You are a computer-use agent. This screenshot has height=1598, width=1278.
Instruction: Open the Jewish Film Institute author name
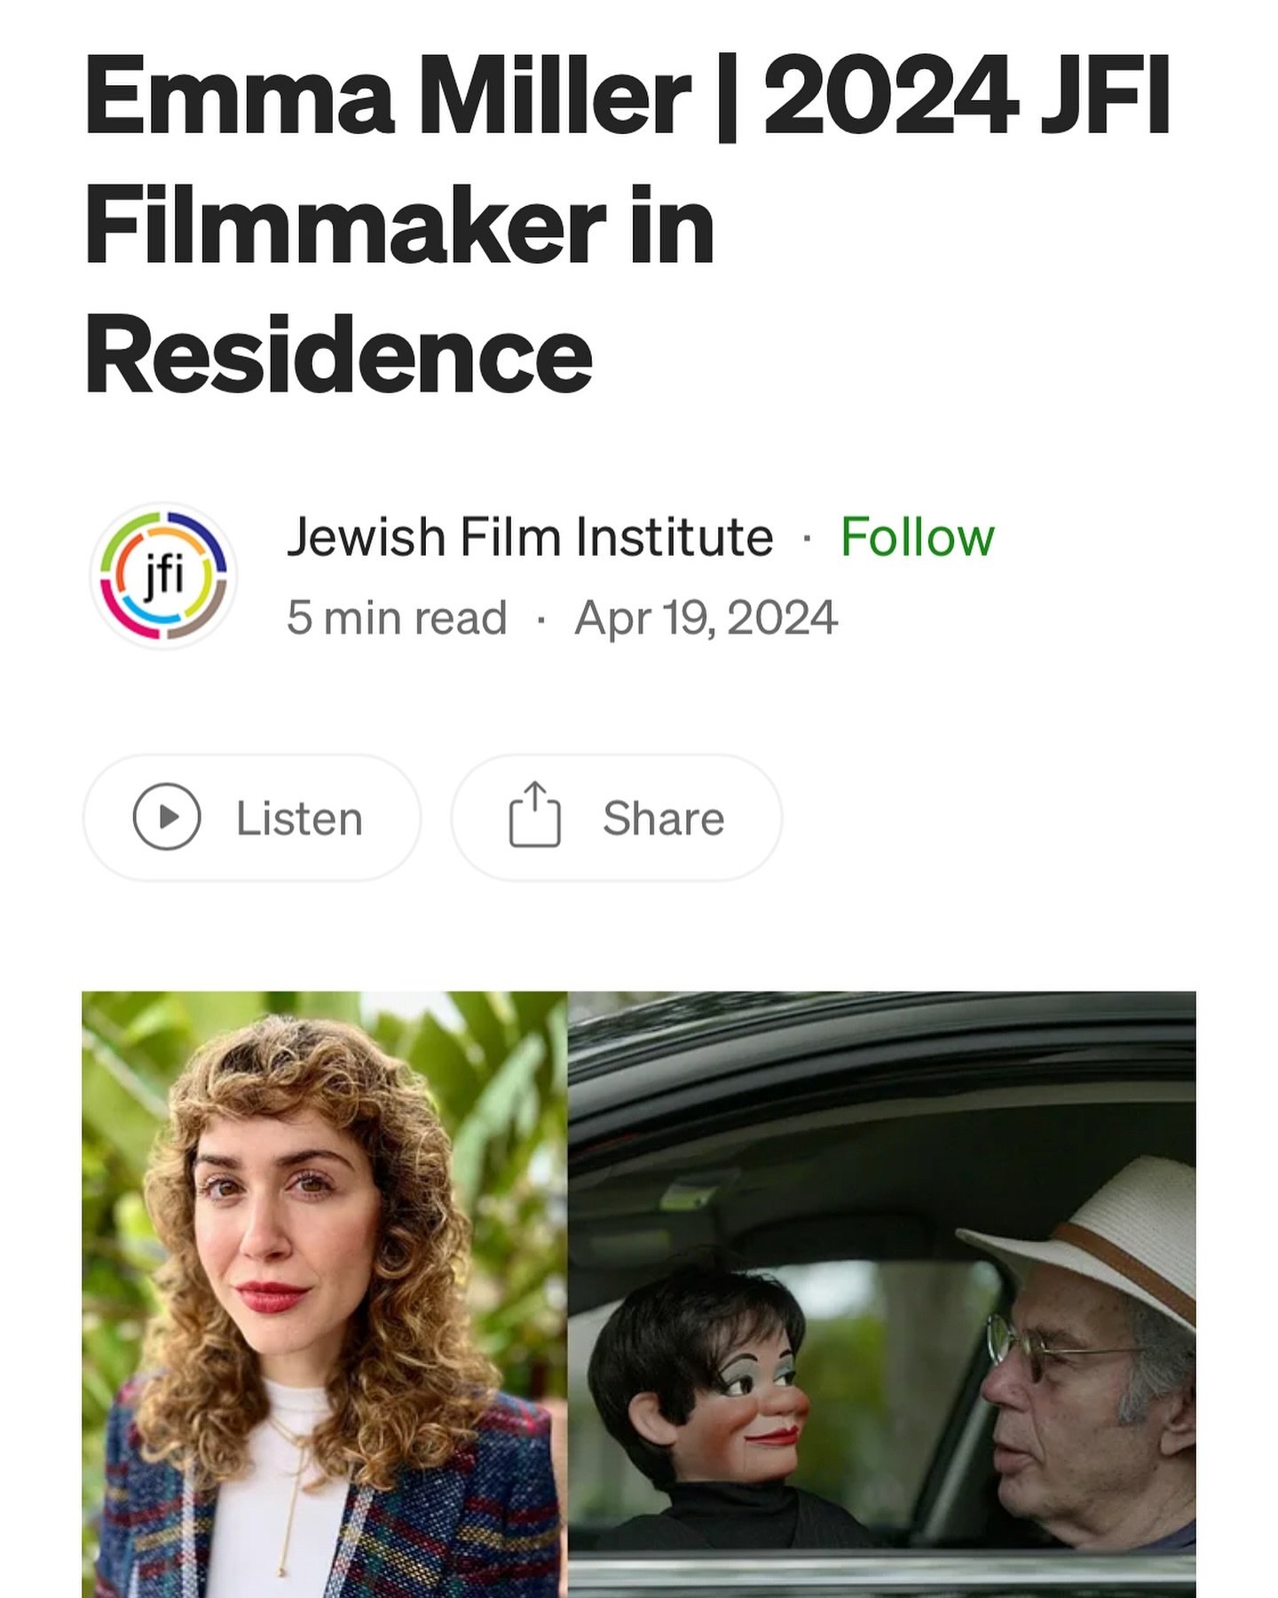coord(530,537)
